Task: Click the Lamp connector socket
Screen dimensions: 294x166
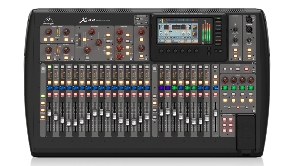Action: 249,19
